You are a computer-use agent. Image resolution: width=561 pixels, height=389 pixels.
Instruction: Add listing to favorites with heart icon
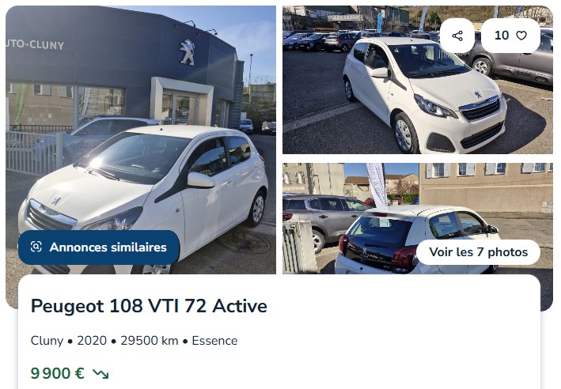(x=521, y=36)
